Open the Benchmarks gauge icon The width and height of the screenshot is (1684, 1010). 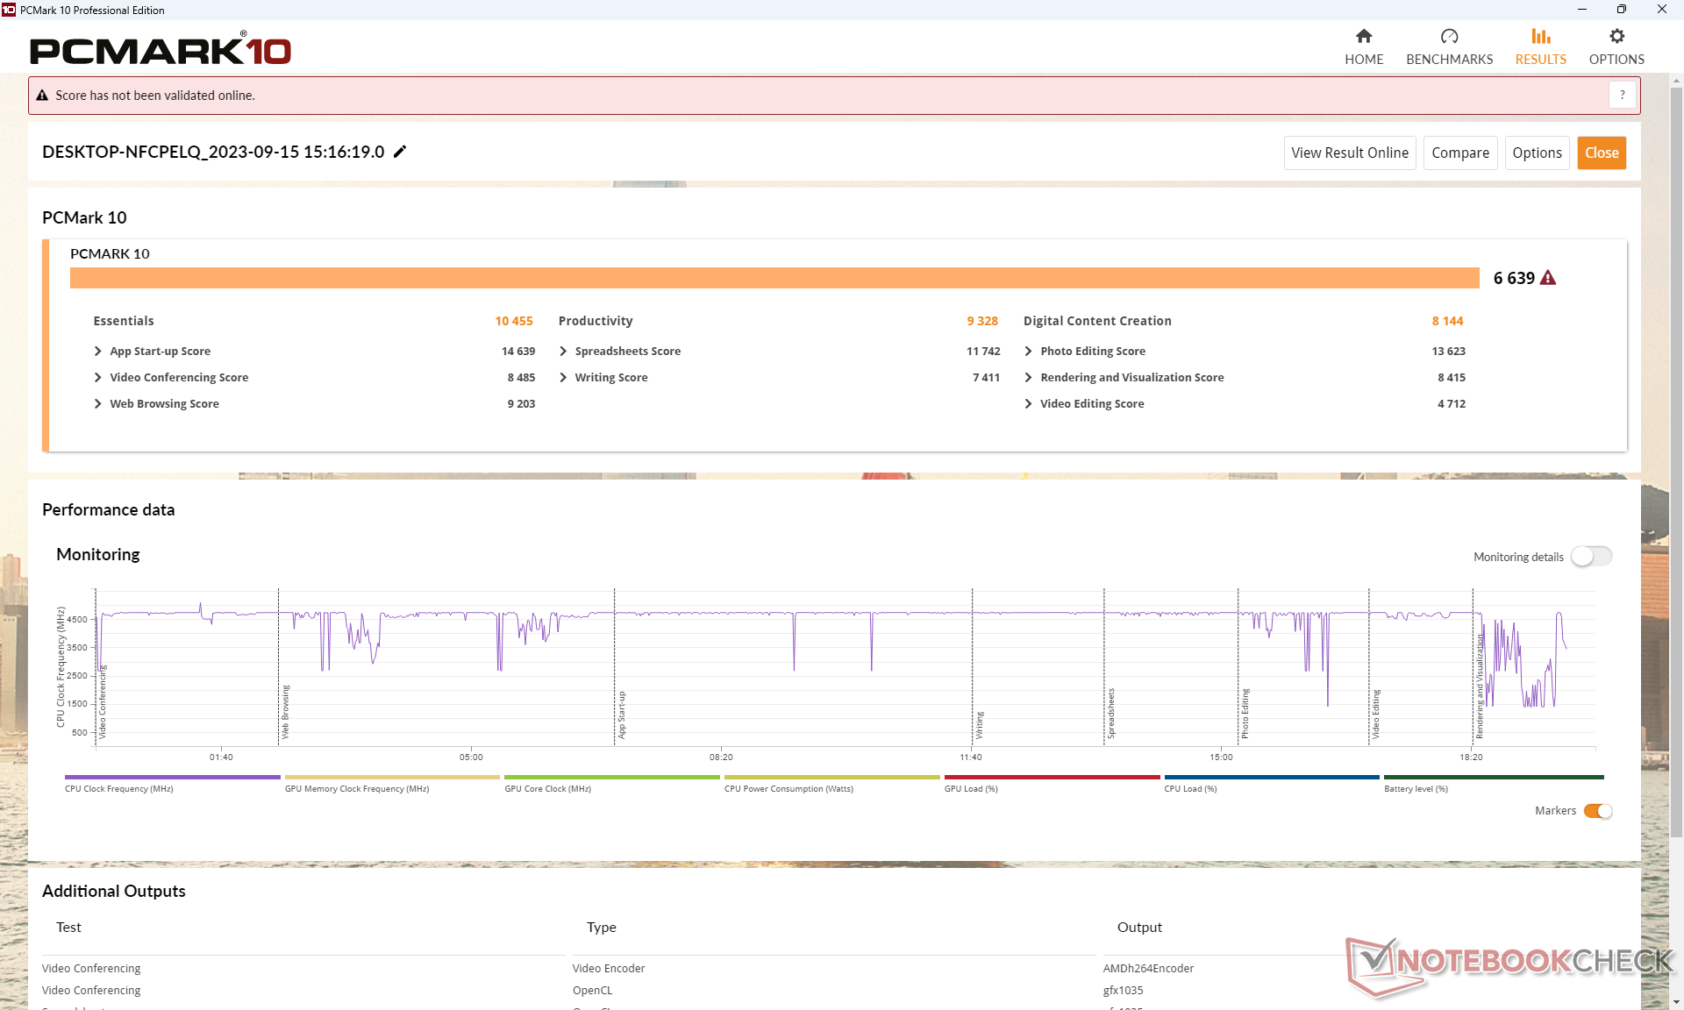click(1449, 37)
